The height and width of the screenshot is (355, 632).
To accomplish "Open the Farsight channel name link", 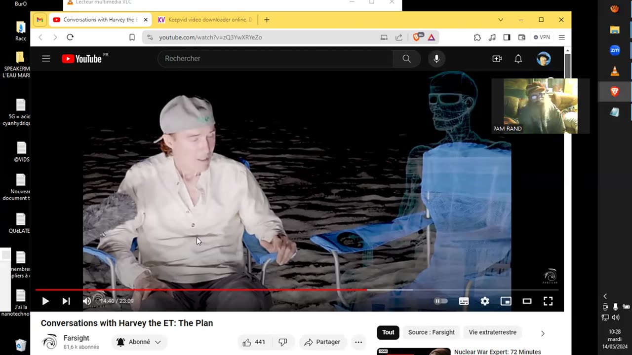I will point(77,338).
